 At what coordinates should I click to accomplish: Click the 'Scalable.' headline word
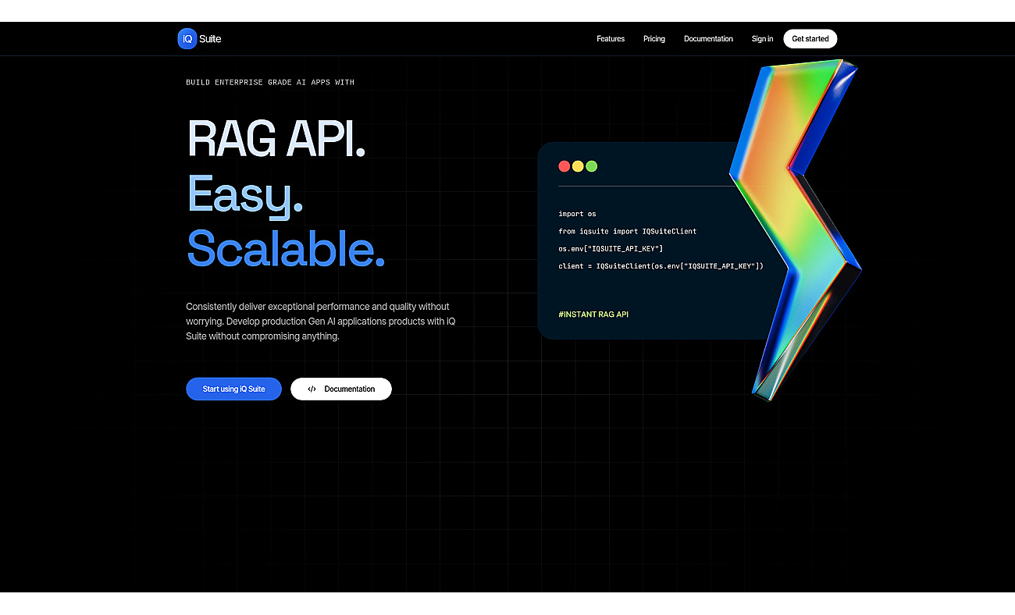(286, 248)
